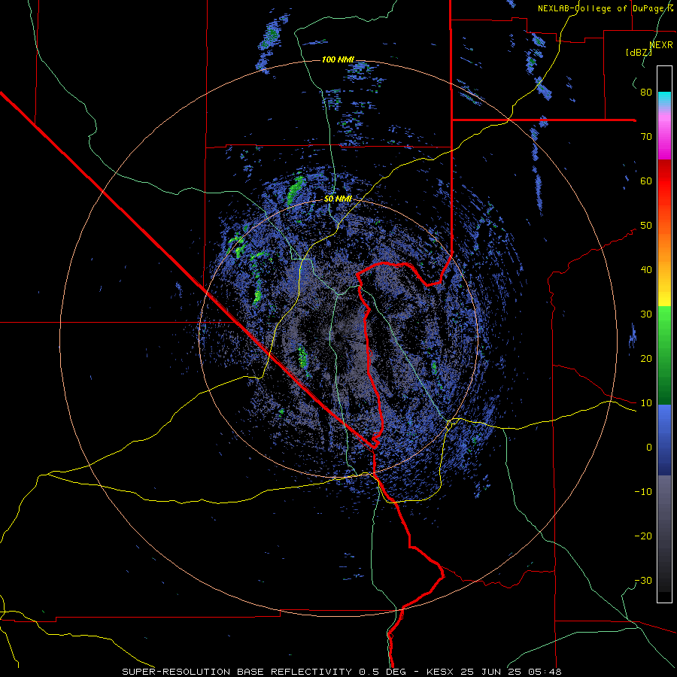Click the '100 NMI' range ring label
The image size is (677, 677).
(x=338, y=59)
